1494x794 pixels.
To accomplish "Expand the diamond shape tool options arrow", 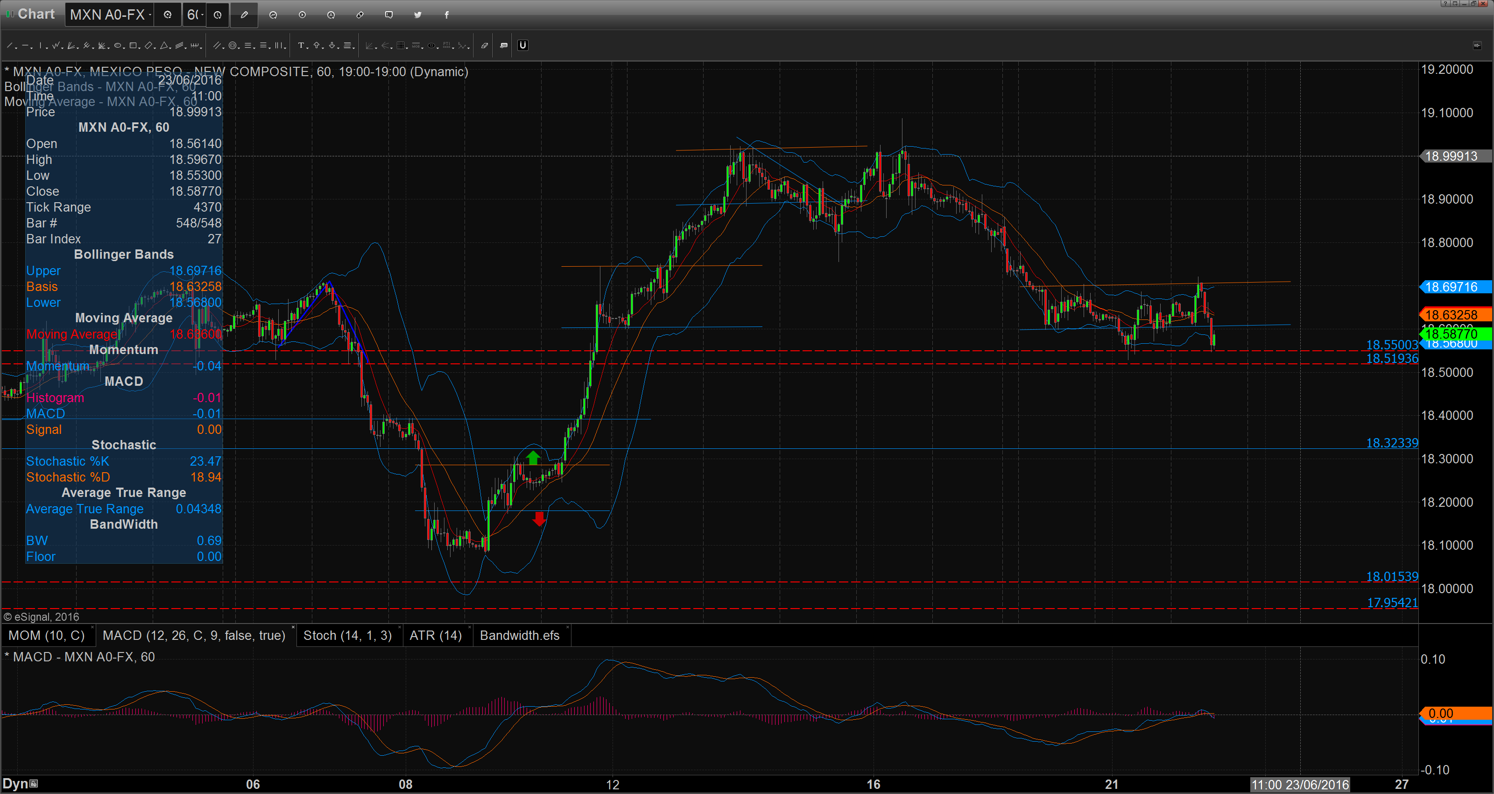I will click(155, 48).
